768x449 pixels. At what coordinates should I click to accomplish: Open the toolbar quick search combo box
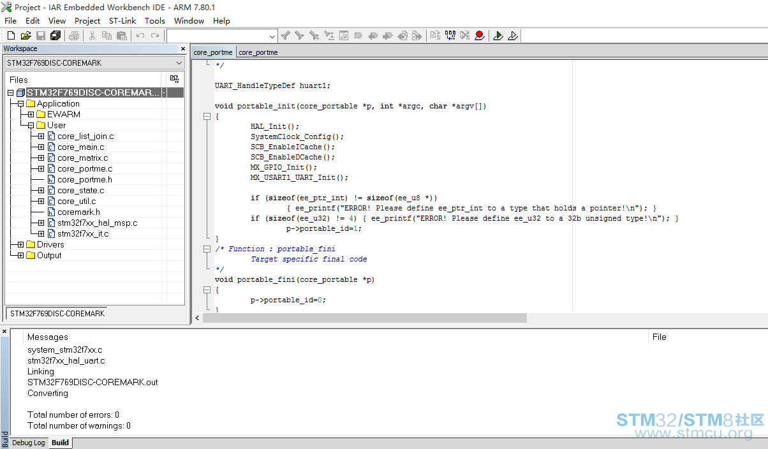coord(222,36)
